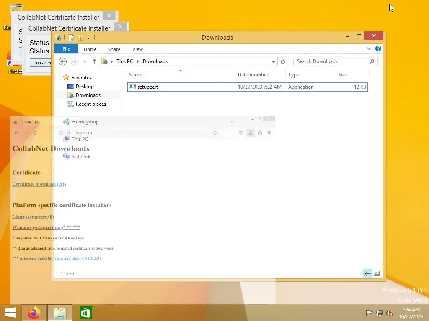Open recent locations dropdown arrow
429x321 pixels.
point(85,61)
